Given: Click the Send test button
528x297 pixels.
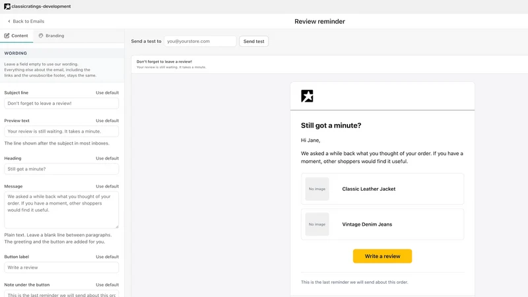Looking at the screenshot, I should pos(254,41).
